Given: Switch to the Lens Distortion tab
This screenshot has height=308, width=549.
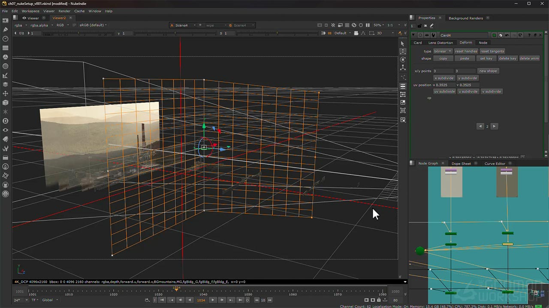Looking at the screenshot, I should coord(440,43).
